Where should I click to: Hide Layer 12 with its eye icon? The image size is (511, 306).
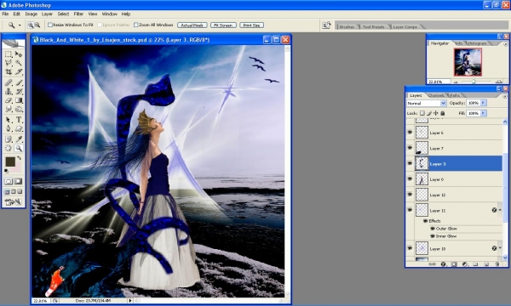(410, 195)
